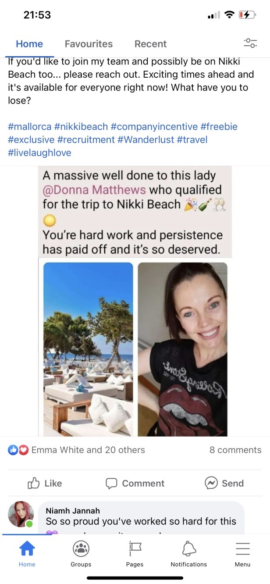Open the #companyincentive hashtag link
The image size is (270, 584).
[x=154, y=127]
